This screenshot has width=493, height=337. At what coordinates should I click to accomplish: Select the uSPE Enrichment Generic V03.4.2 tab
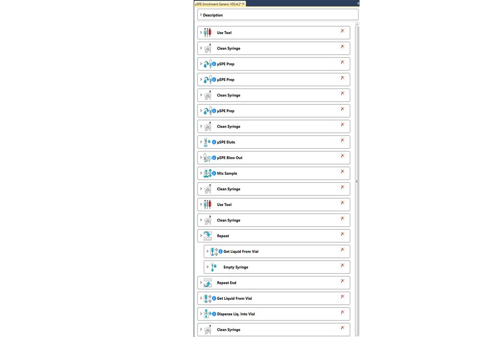[218, 4]
